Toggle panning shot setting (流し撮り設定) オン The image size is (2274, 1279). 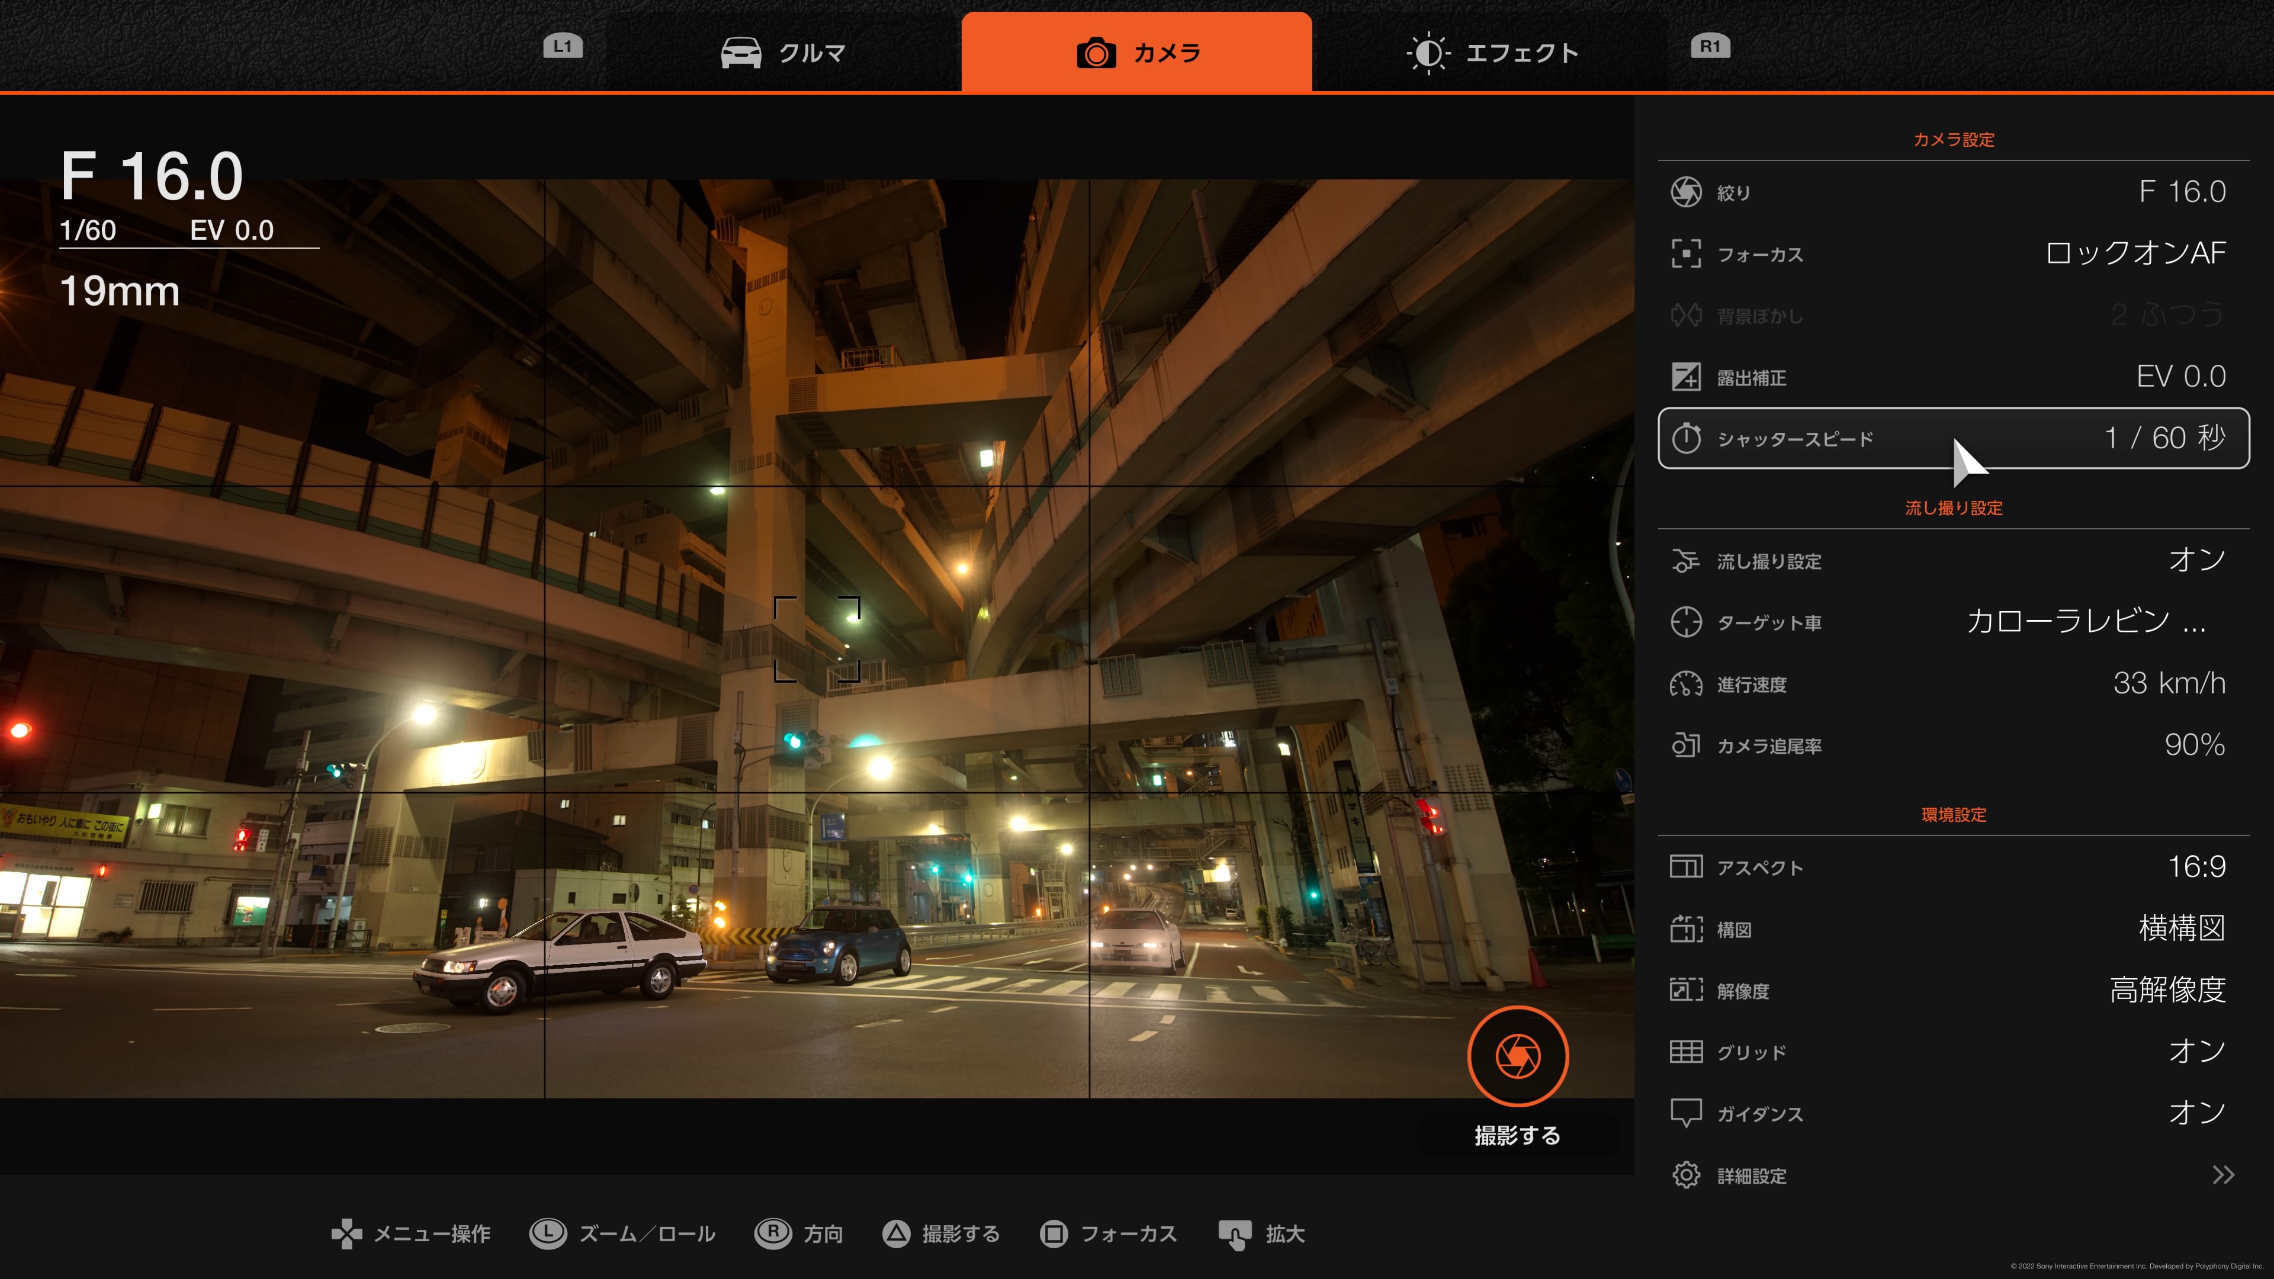coord(2195,560)
